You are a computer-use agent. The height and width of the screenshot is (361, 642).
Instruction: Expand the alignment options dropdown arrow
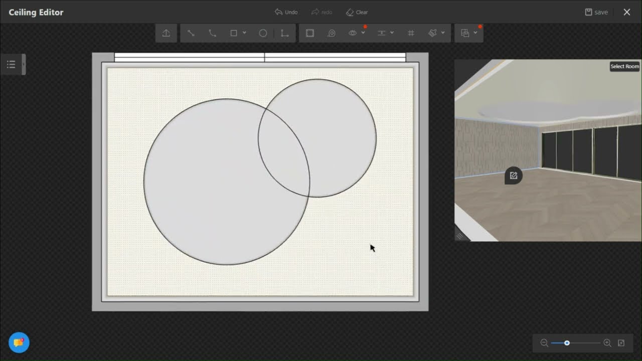[392, 33]
